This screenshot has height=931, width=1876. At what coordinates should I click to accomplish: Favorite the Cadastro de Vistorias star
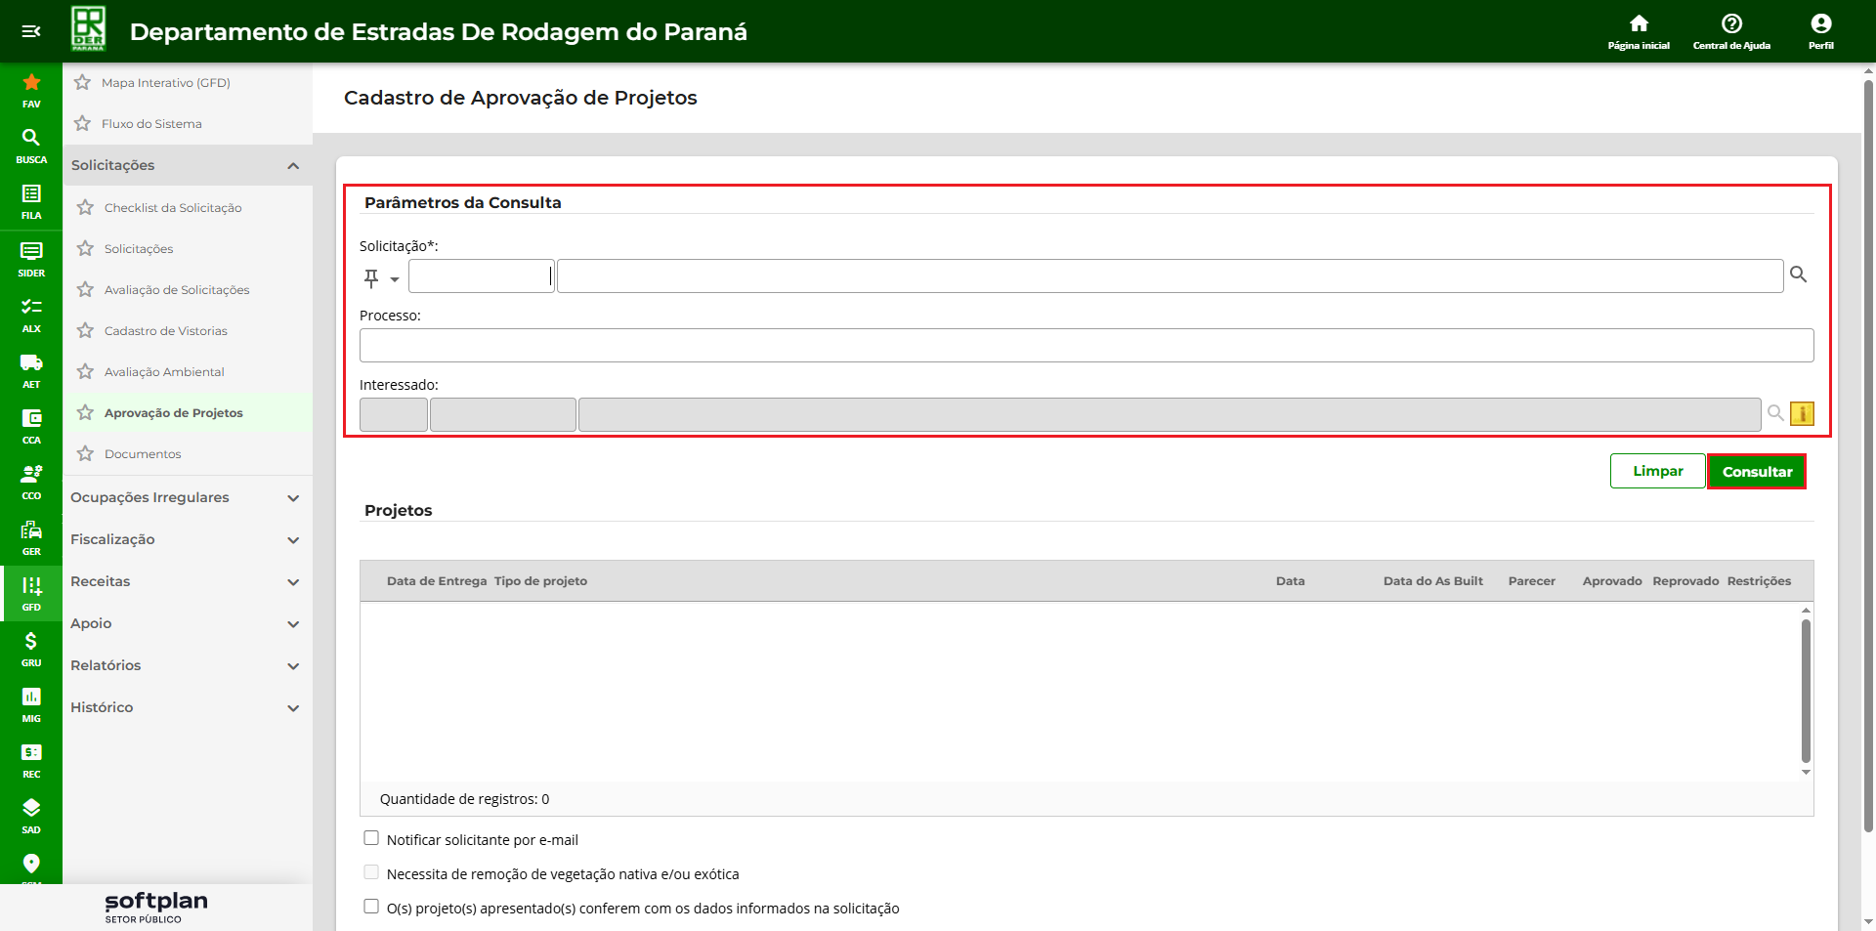point(86,331)
